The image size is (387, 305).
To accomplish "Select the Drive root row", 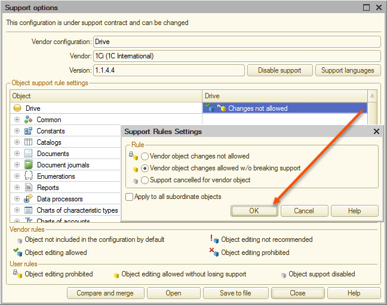I will click(x=106, y=108).
